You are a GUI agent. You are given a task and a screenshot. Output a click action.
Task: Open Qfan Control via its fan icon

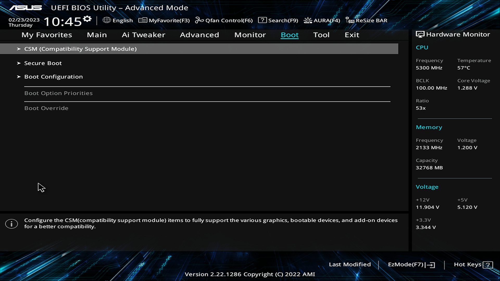[x=199, y=20]
